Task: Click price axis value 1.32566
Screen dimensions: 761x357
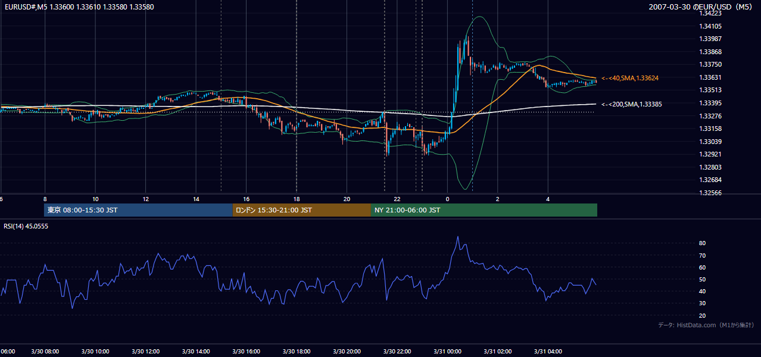Action: 711,193
